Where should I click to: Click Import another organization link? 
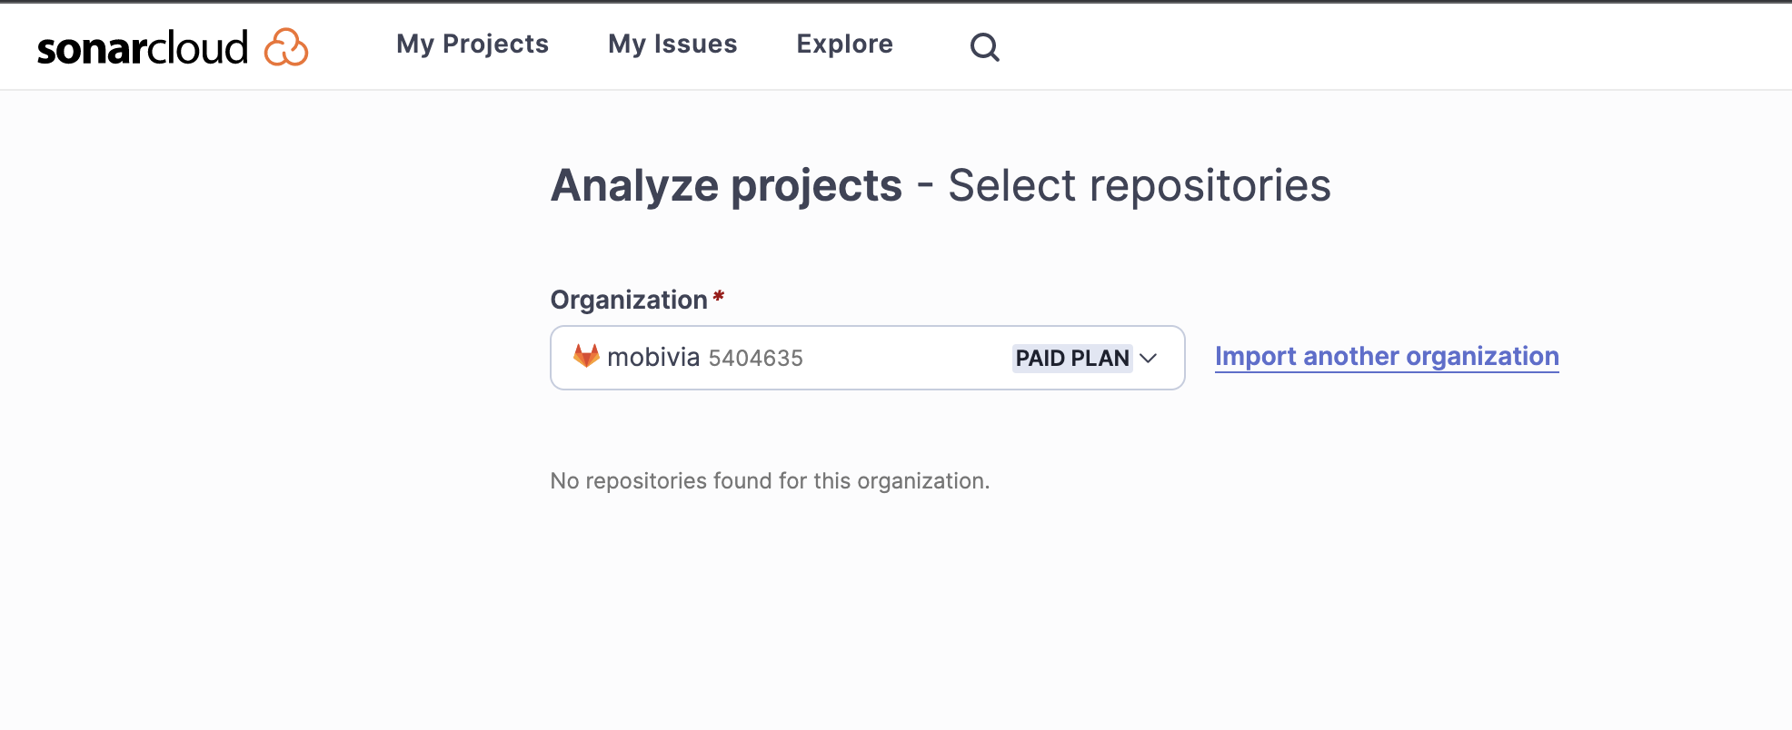(x=1386, y=356)
